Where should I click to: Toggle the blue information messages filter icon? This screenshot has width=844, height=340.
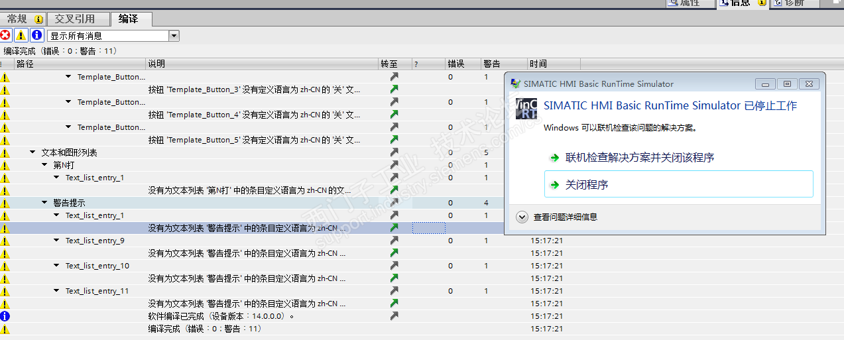coord(37,35)
